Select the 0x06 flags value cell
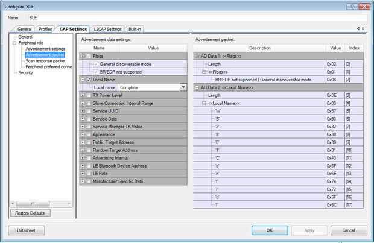374x243 pixels. pyautogui.click(x=335, y=80)
